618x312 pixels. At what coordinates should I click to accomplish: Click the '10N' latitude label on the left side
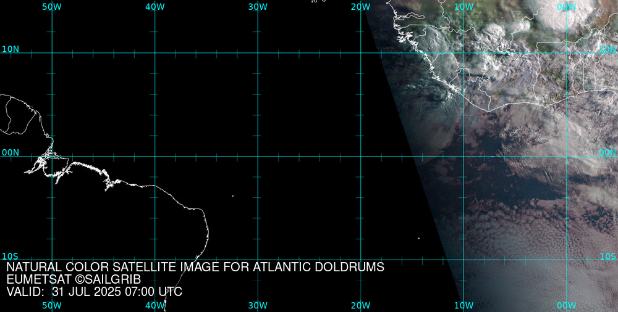click(11, 49)
